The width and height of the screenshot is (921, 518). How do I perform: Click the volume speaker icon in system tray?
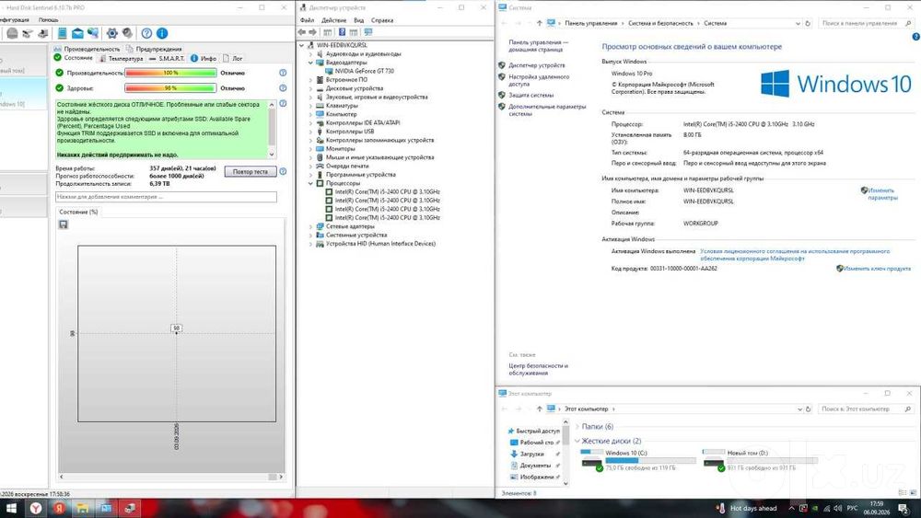coord(837,508)
